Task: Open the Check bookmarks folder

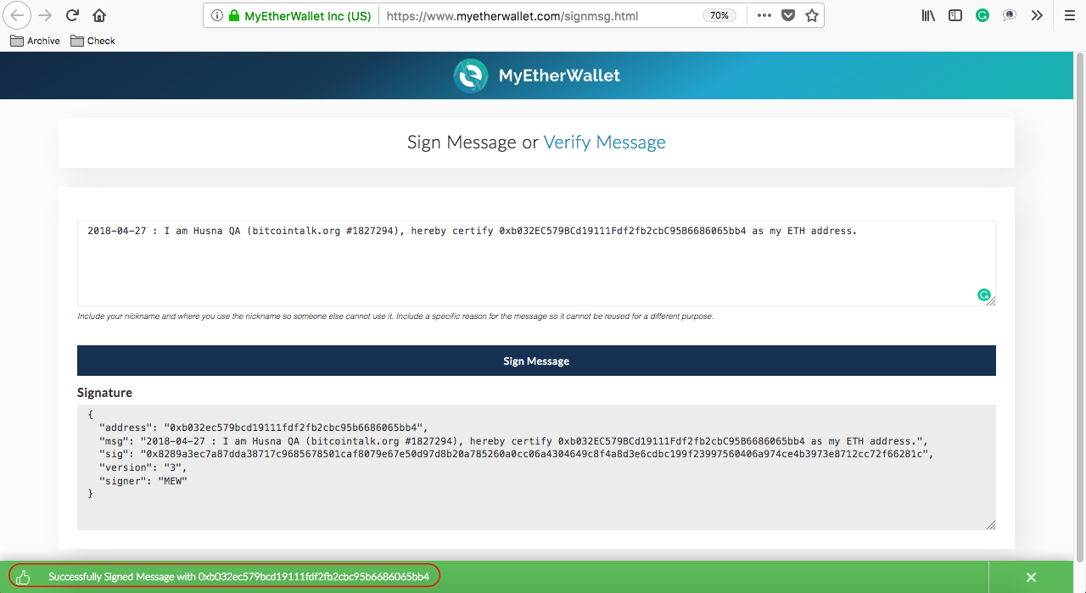Action: (x=93, y=41)
